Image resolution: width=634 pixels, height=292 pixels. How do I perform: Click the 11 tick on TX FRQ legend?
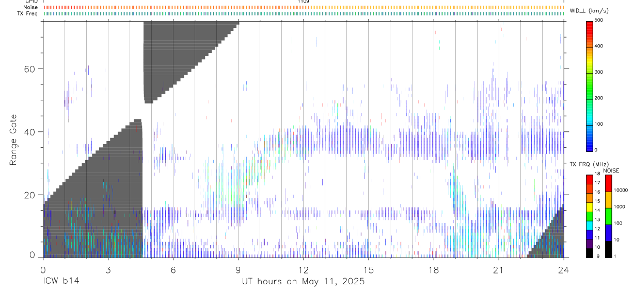(x=598, y=238)
